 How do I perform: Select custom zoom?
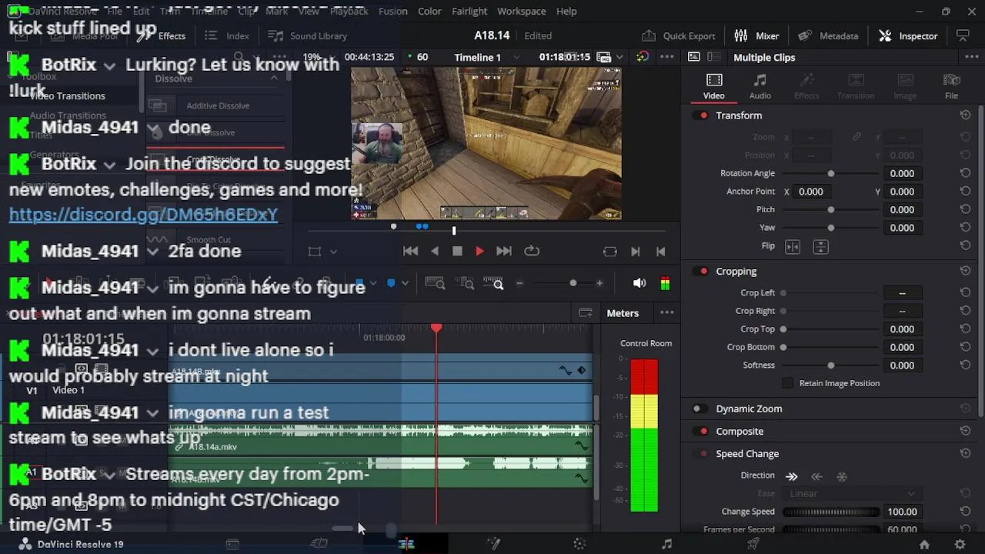tap(492, 284)
